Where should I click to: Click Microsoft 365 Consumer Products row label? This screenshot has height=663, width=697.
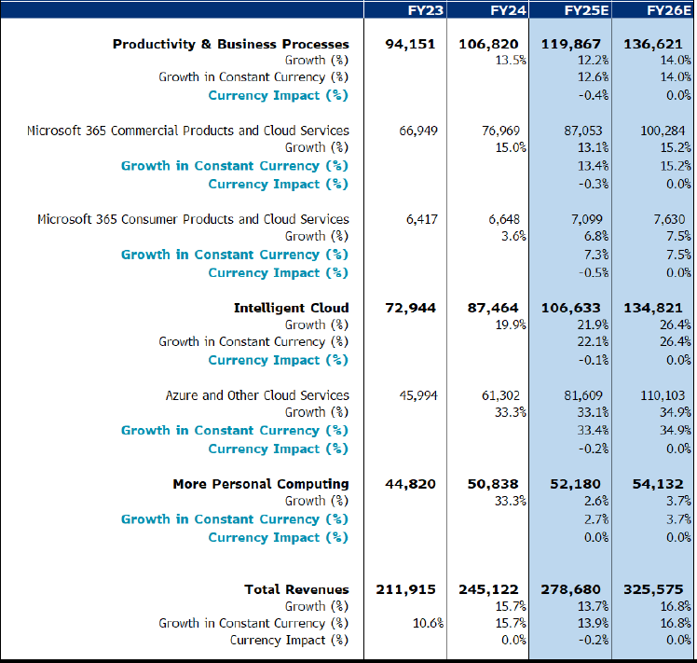pyautogui.click(x=193, y=219)
